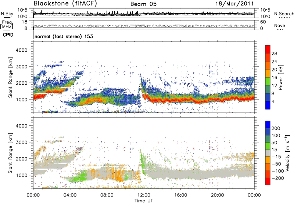The height and width of the screenshot is (203, 294).
Task: Click the velocity panel 'Slant Range [km]' label
Action: (10, 153)
